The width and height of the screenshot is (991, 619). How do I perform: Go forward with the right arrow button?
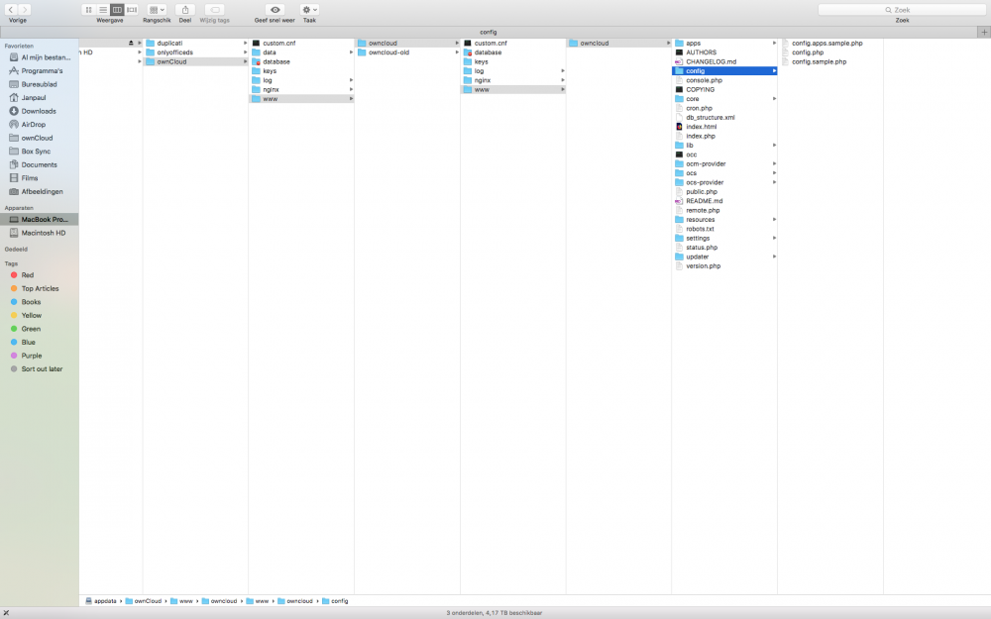point(25,10)
